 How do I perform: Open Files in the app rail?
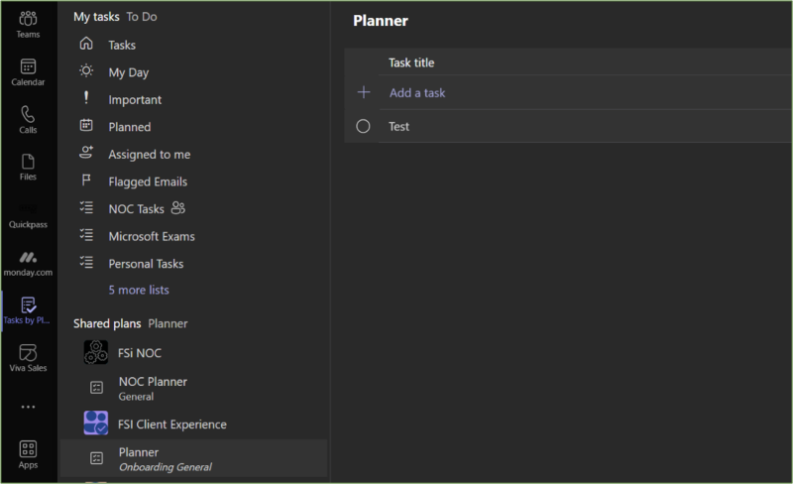point(28,167)
